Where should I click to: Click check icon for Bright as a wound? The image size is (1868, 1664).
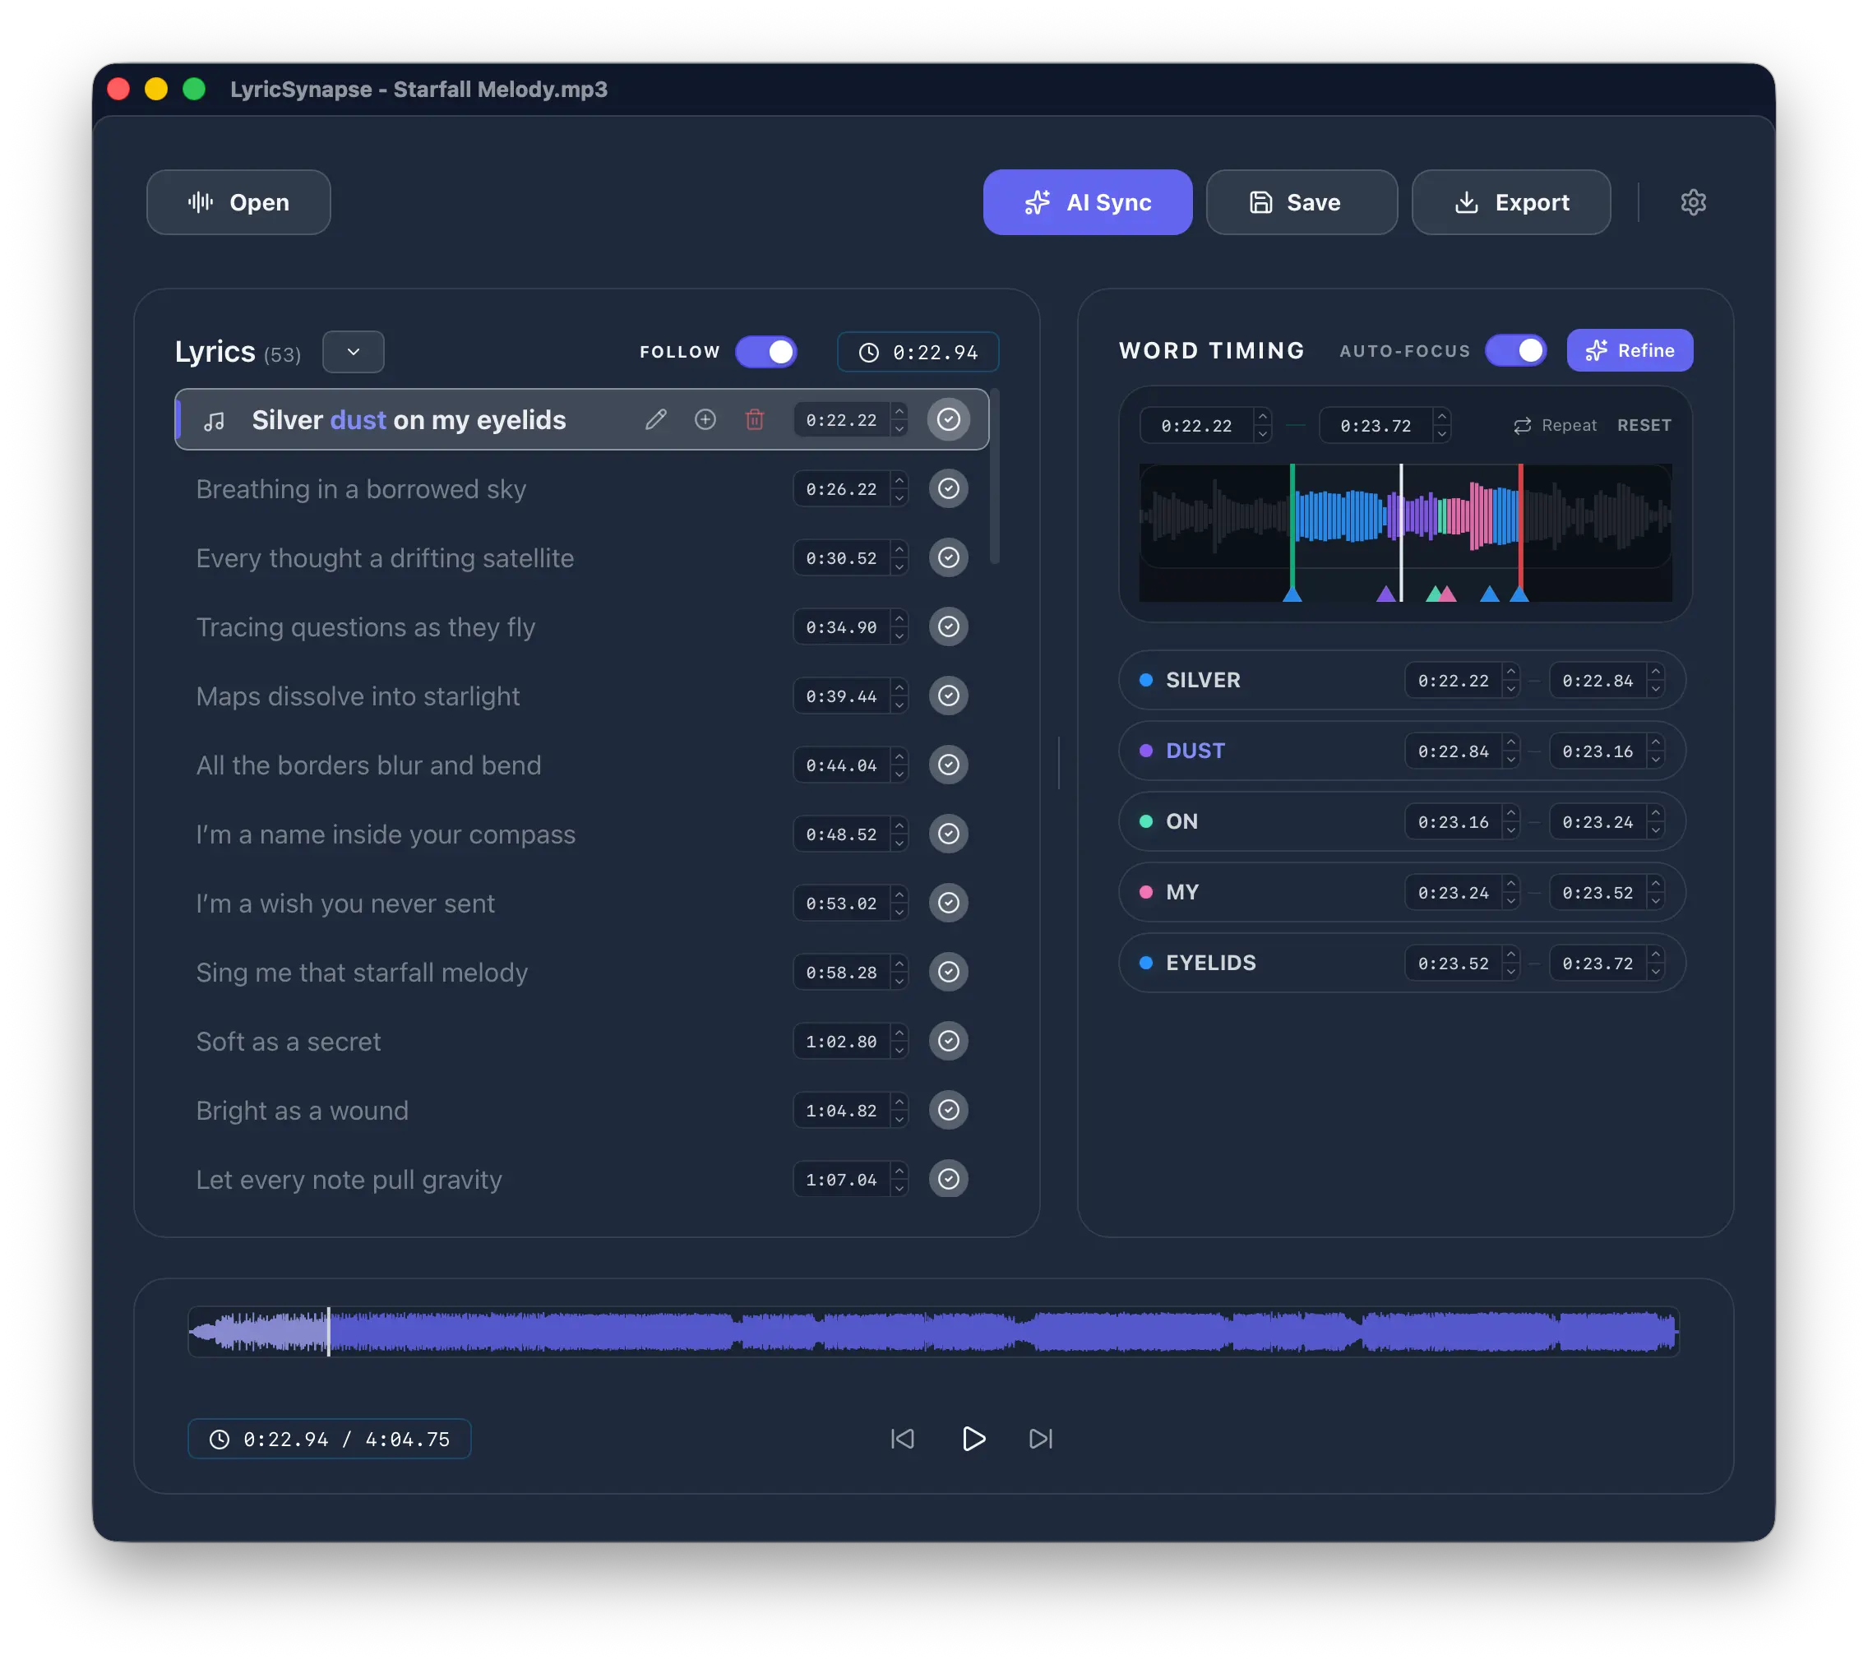tap(948, 1110)
